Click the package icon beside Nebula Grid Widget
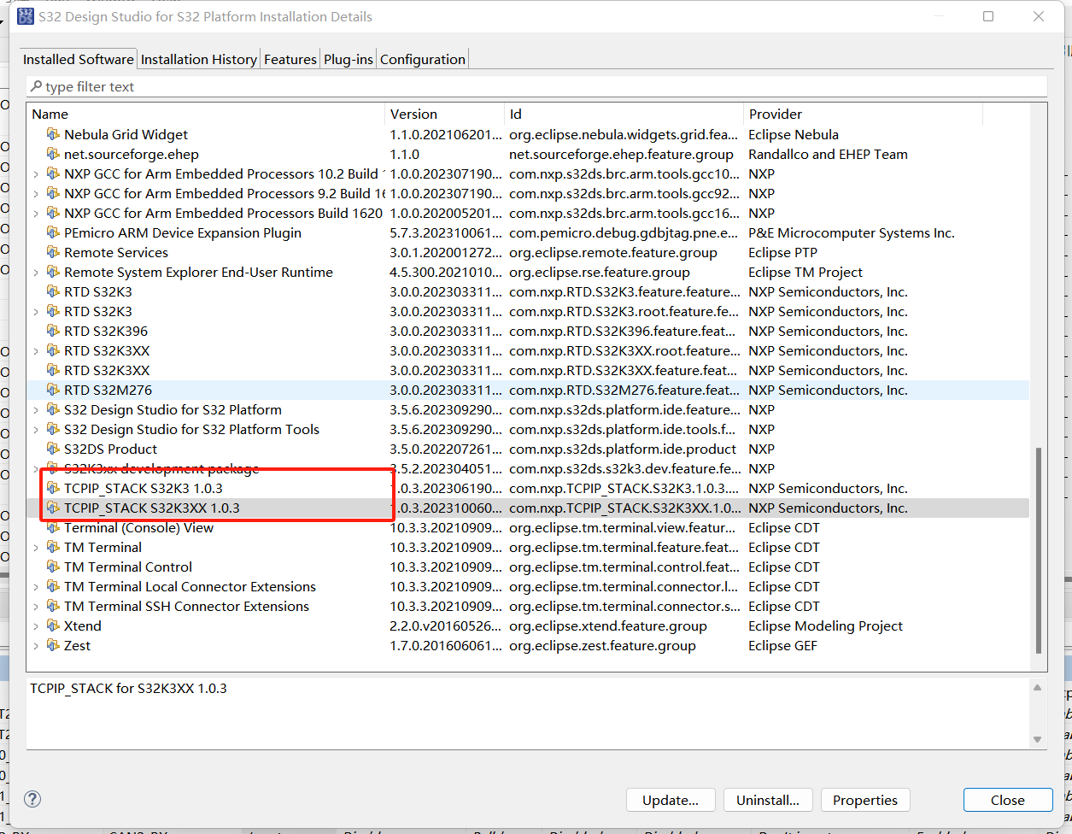The image size is (1072, 834). click(53, 134)
